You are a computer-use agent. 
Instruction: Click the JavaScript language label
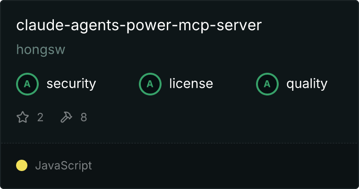tap(64, 166)
